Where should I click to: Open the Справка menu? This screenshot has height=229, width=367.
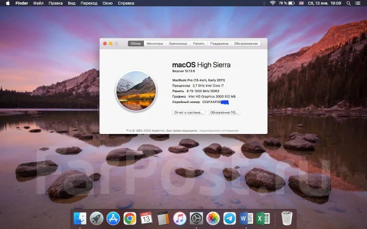(x=126, y=3)
